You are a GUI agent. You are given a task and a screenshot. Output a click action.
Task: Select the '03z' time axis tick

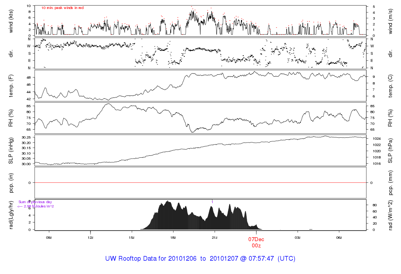tap(298, 238)
